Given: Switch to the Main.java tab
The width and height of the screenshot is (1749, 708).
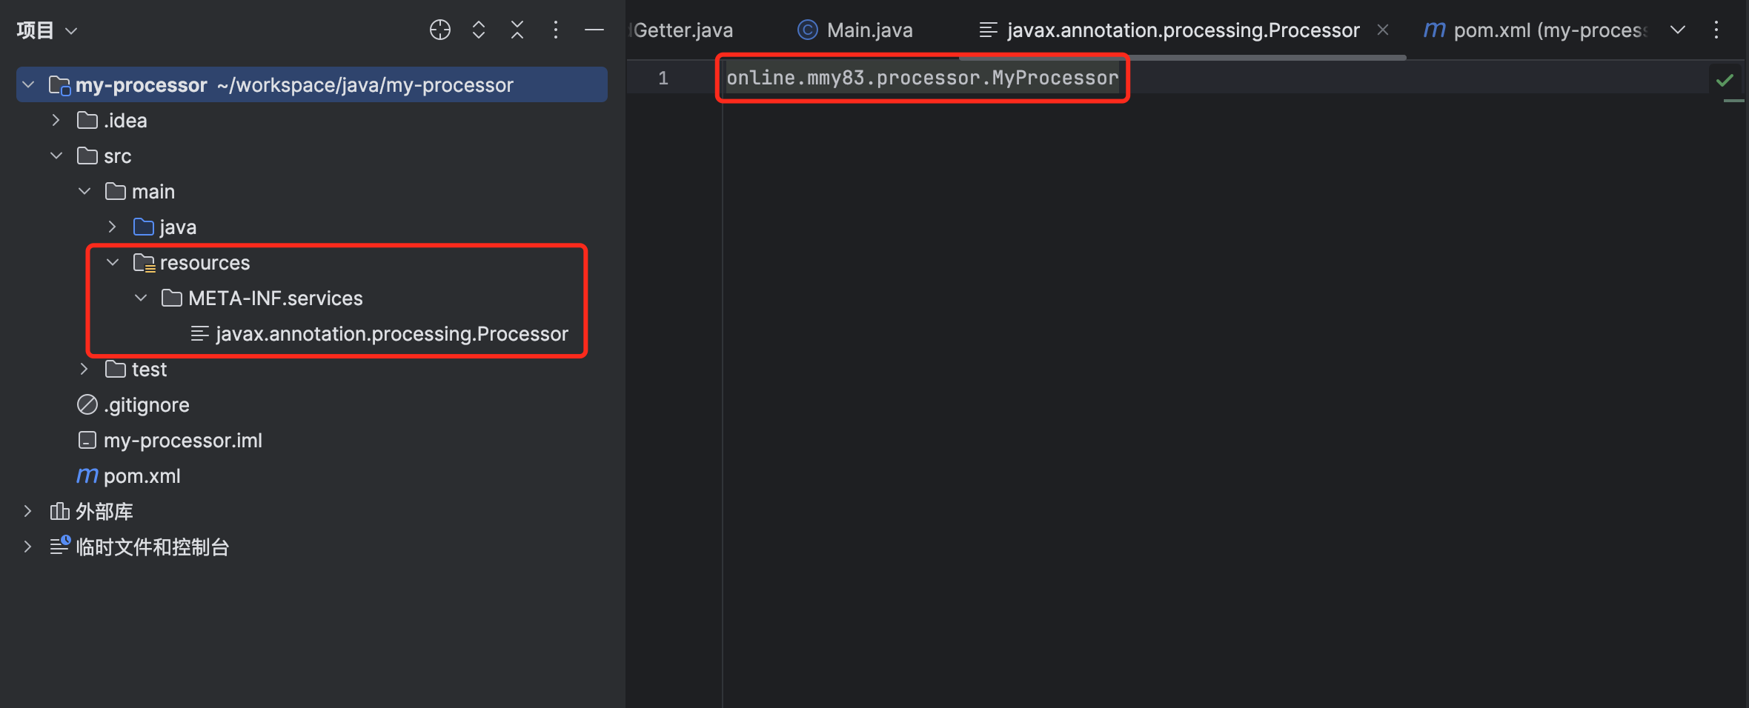Looking at the screenshot, I should pos(855,30).
